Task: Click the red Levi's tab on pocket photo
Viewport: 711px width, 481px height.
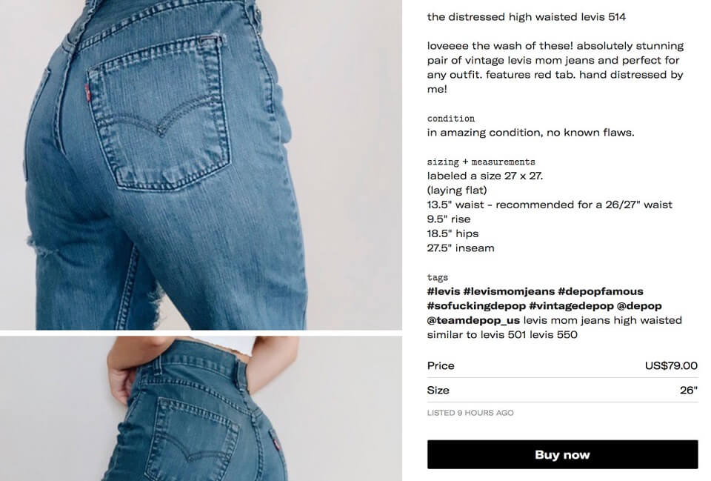Action: 87,92
